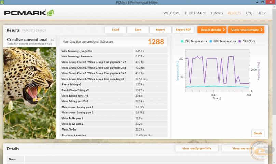Viewport: 276px width, 164px height.
Task: Click View raw SystemInfo button
Action: click(x=197, y=148)
